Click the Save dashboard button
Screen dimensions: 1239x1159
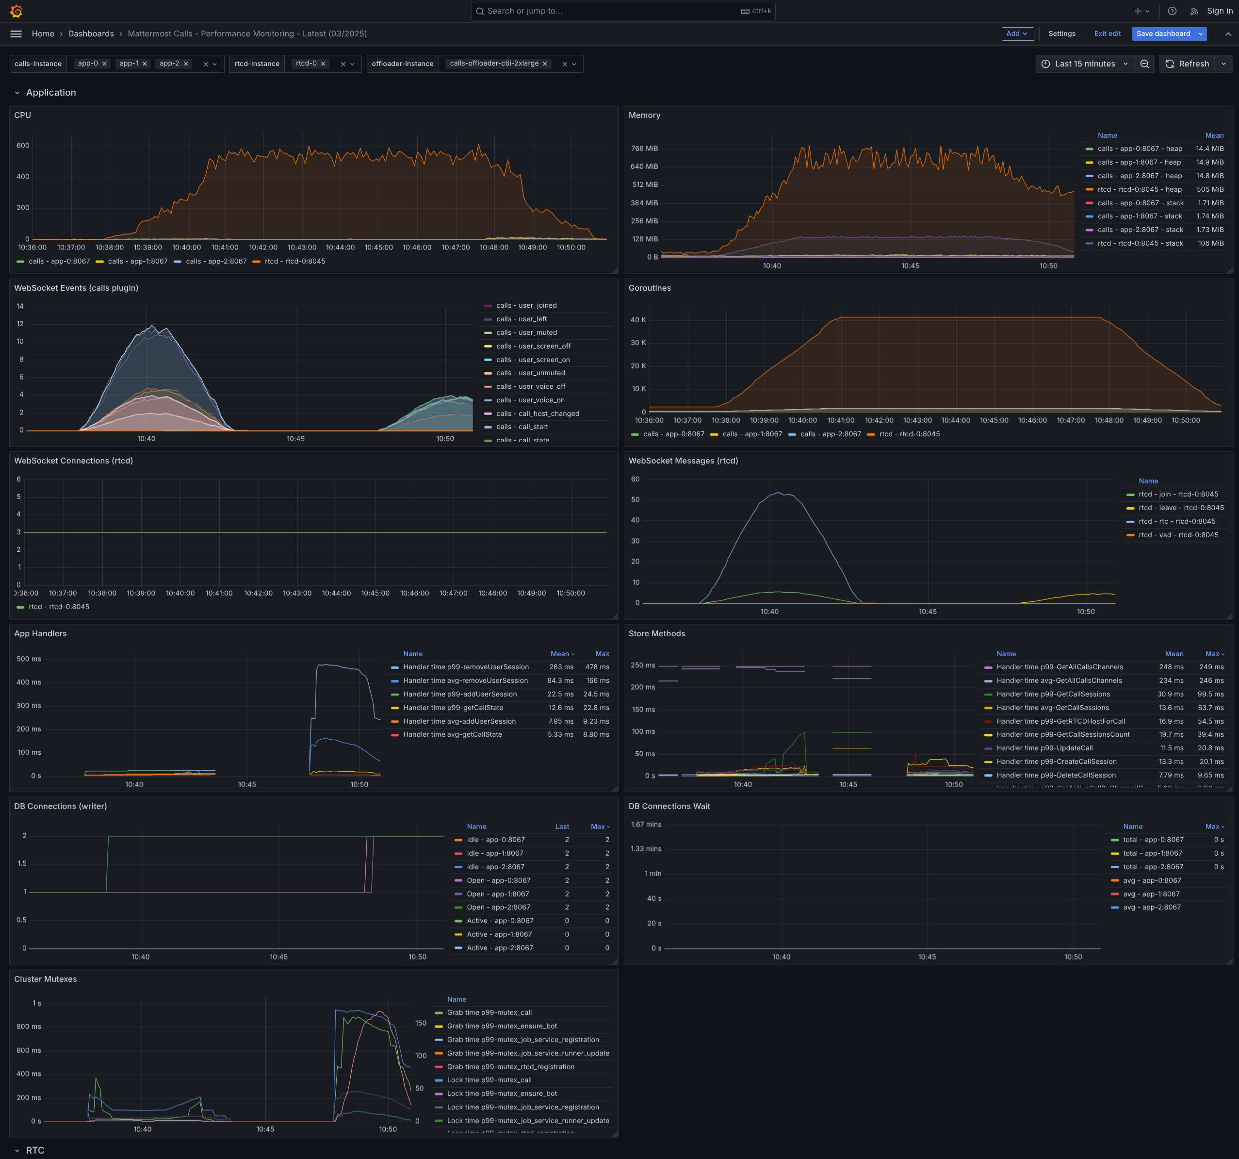click(1162, 33)
